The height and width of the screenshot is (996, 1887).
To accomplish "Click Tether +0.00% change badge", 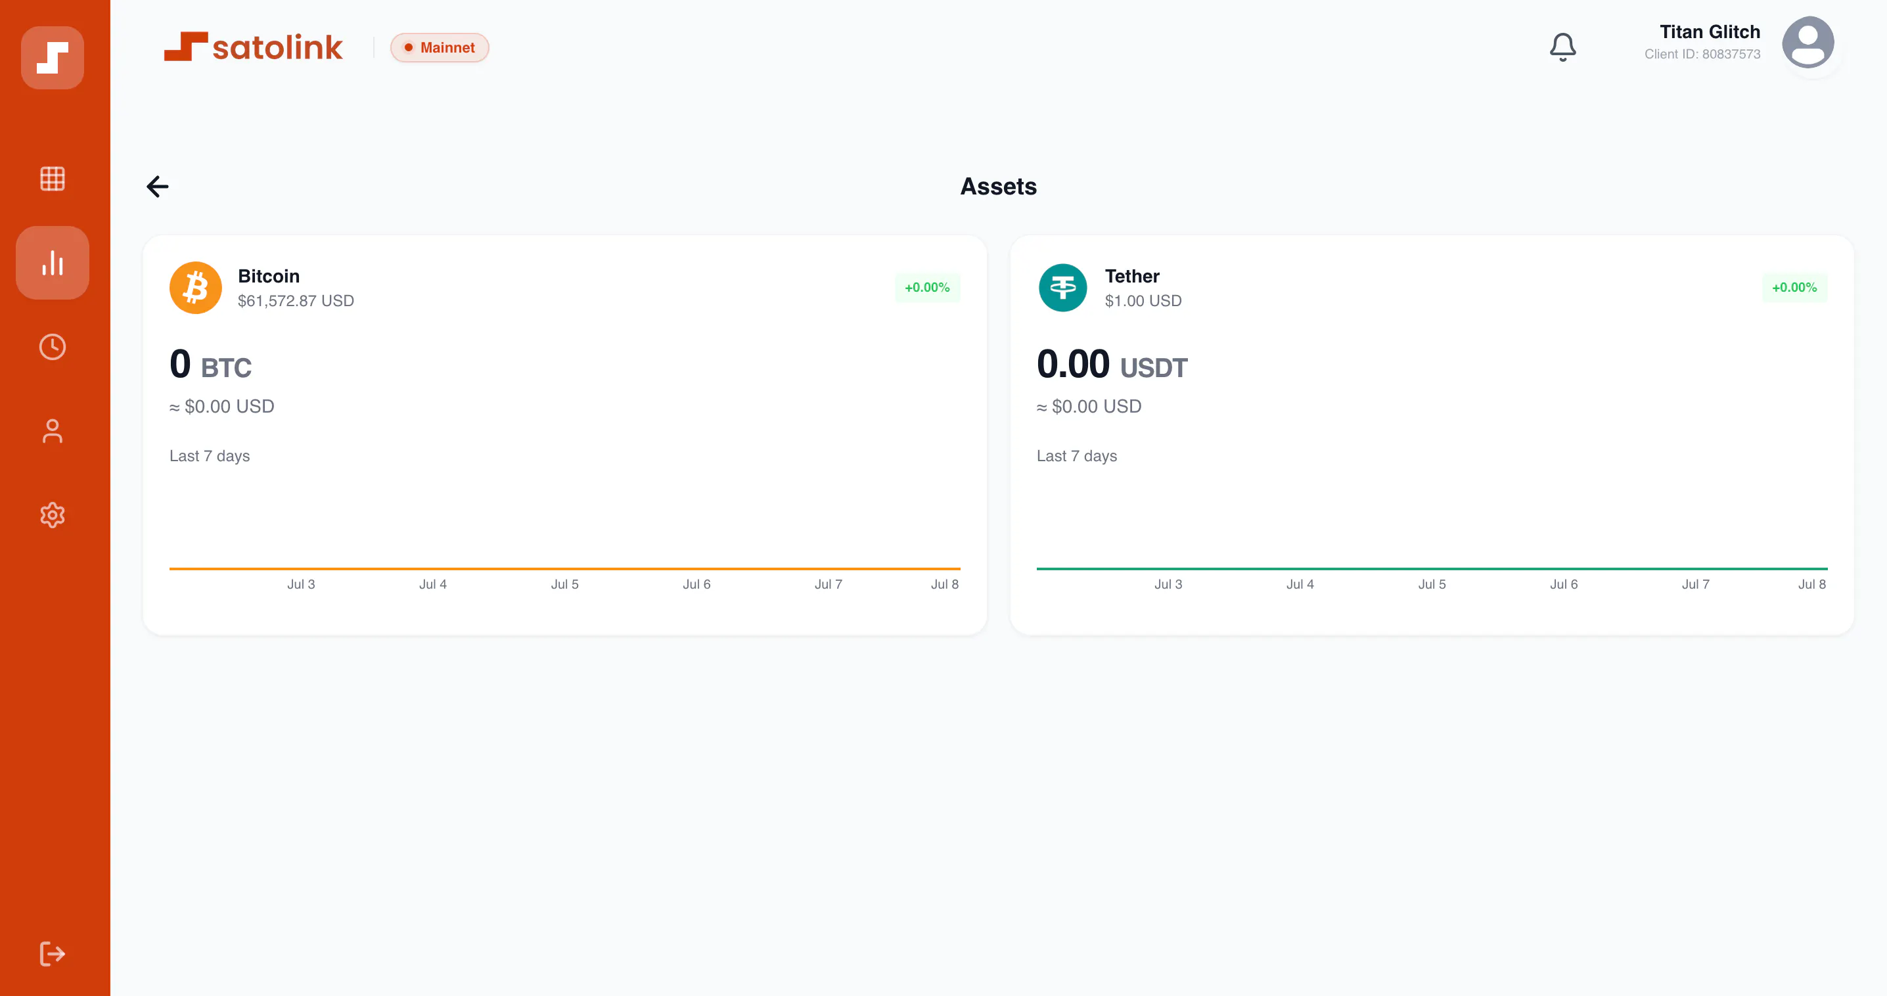I will 1795,288.
